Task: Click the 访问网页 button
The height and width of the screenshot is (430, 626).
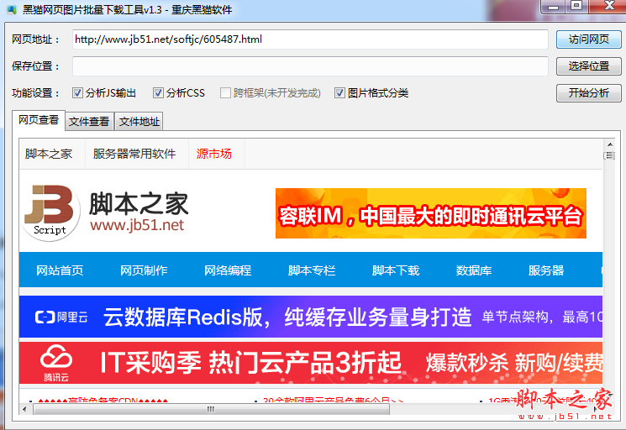Action: (x=589, y=39)
